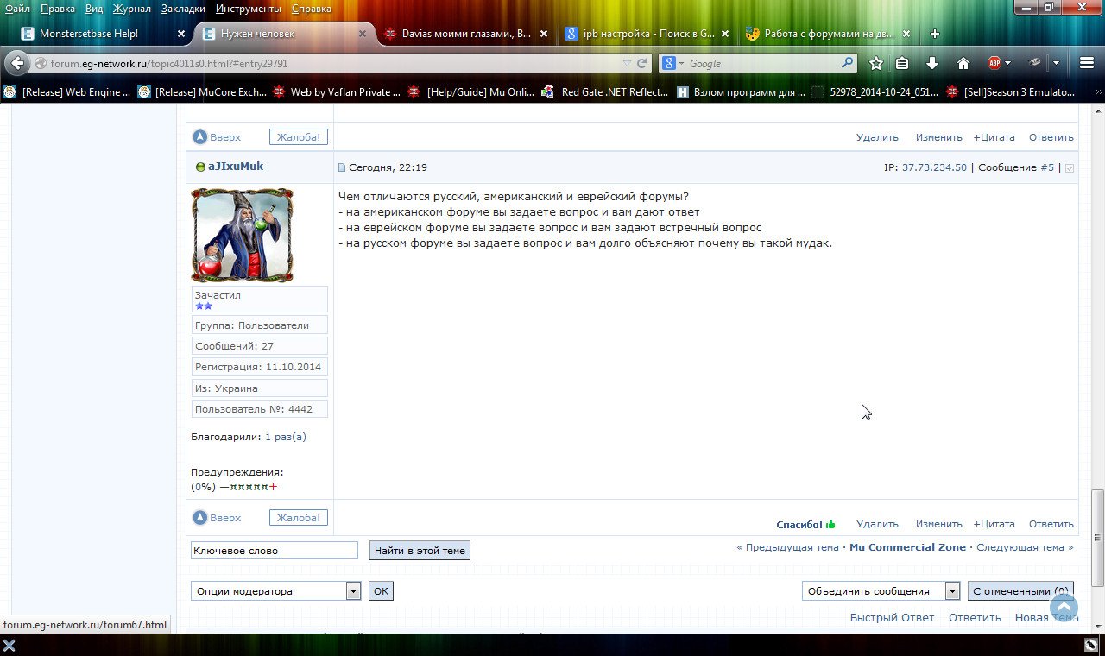Open the dropdown arrow before the hamburger menu
The height and width of the screenshot is (656, 1105).
pyautogui.click(x=1056, y=63)
